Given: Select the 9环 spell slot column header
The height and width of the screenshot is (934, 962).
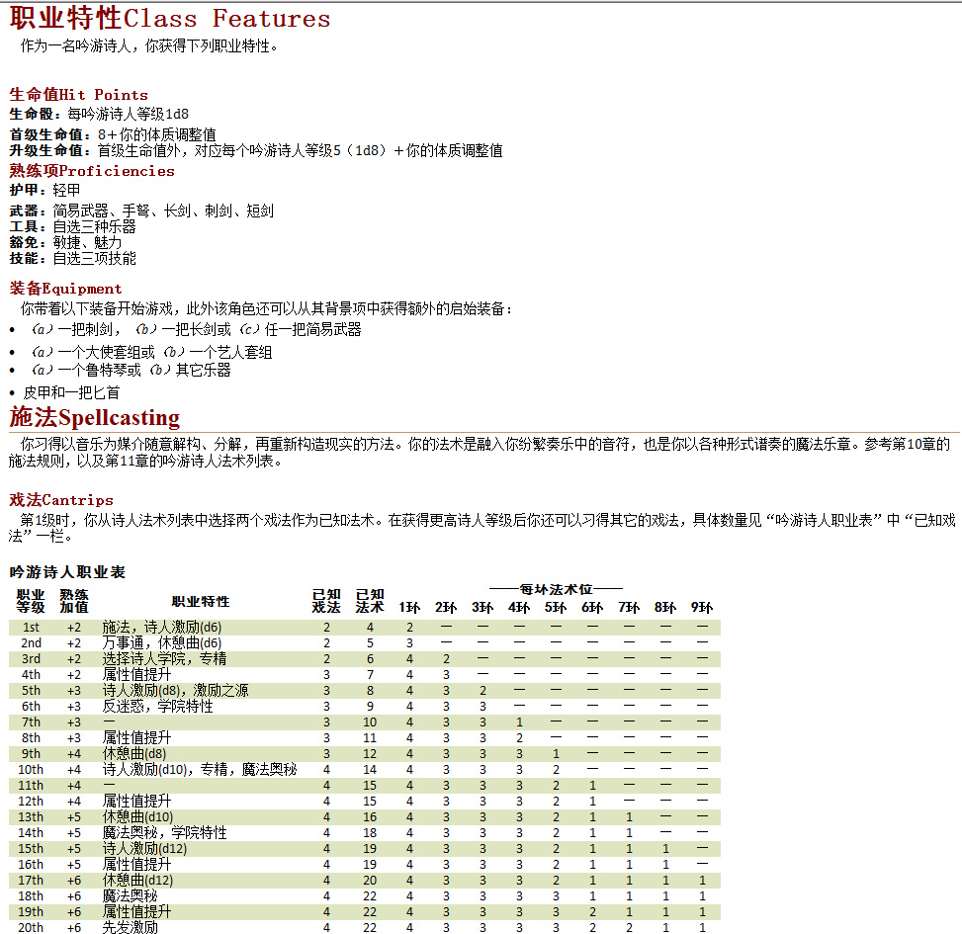Looking at the screenshot, I should point(702,607).
